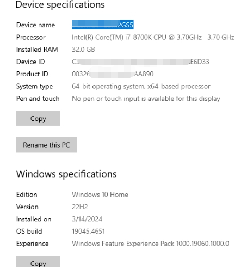This screenshot has width=247, height=267.
Task: Click the Product ID label
Action: [x=32, y=74]
